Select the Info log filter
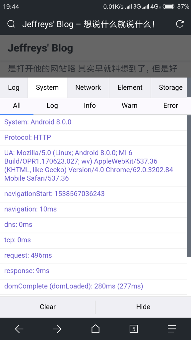Viewport: 191px width, 340px height. (x=90, y=106)
